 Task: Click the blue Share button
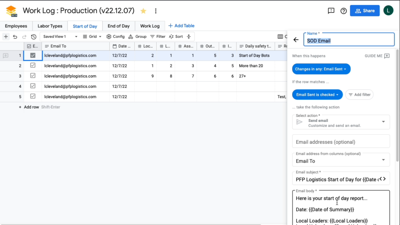click(364, 11)
